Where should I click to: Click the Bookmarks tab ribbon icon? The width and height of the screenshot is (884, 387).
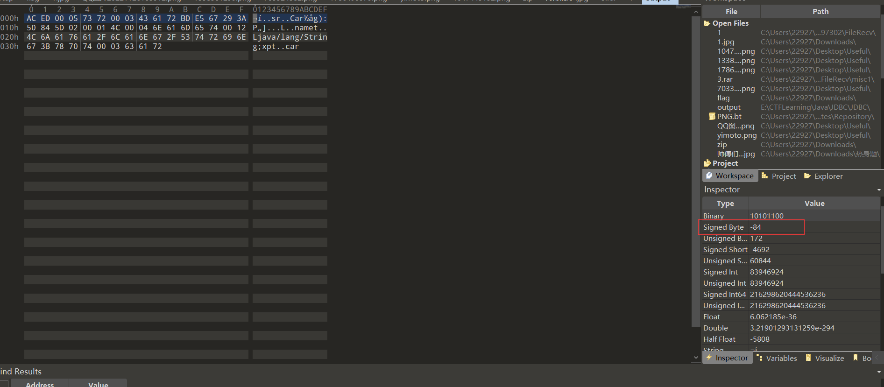click(x=856, y=358)
